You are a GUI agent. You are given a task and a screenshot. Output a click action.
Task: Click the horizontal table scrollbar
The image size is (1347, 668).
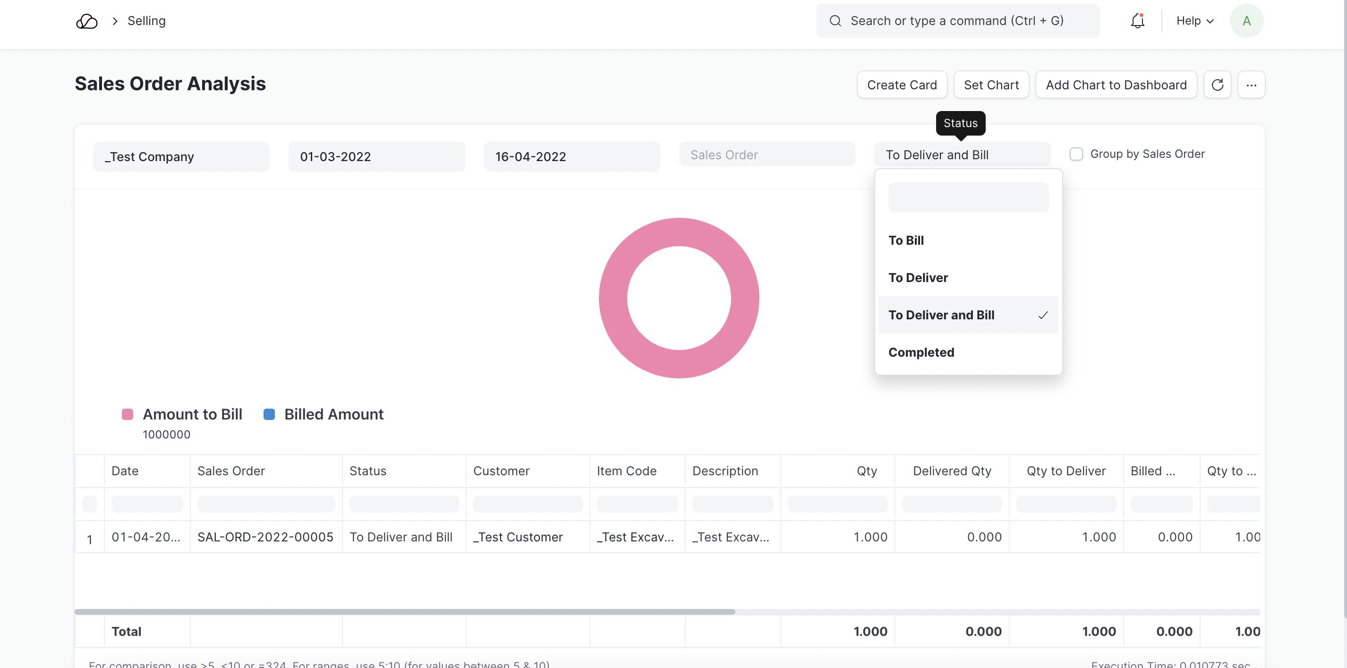click(404, 611)
